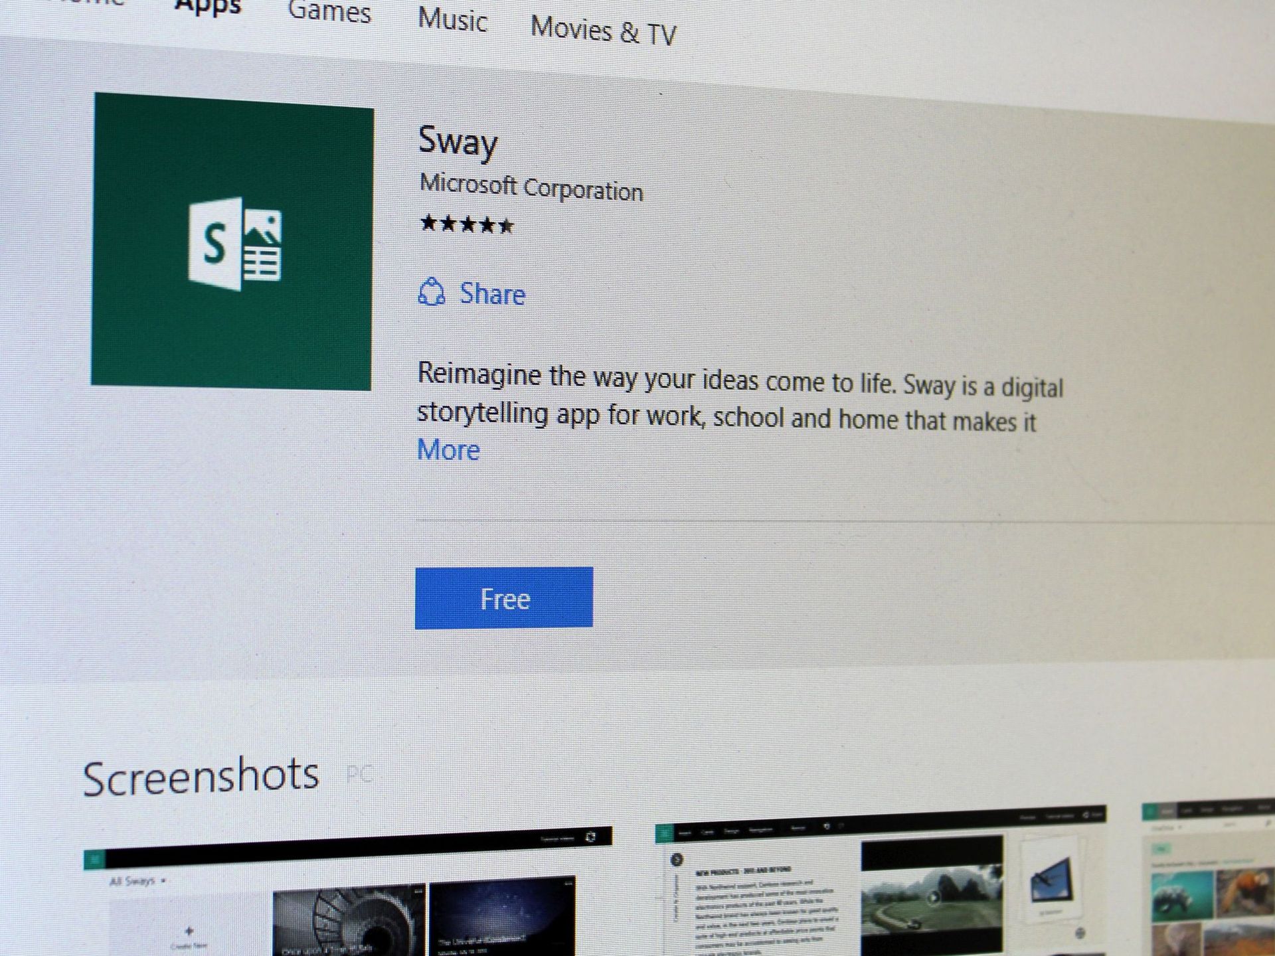The width and height of the screenshot is (1275, 956).
Task: Click the settings gear in the first screenshot
Action: click(x=590, y=838)
